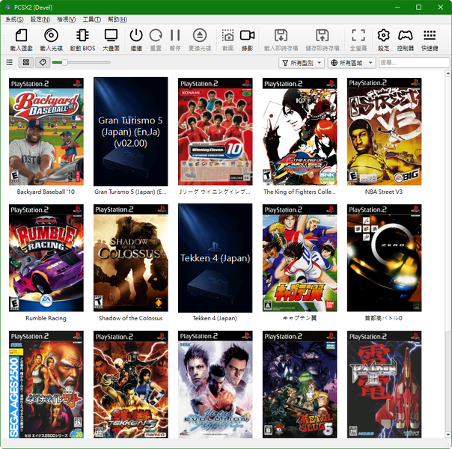Select the Gran Turismo 5 placeholder cover
452x449 pixels.
[130, 132]
